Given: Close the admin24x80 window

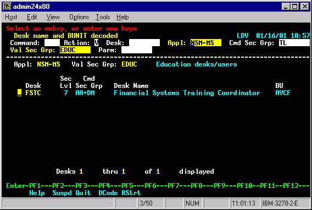Looking at the screenshot, I should (x=305, y=7).
